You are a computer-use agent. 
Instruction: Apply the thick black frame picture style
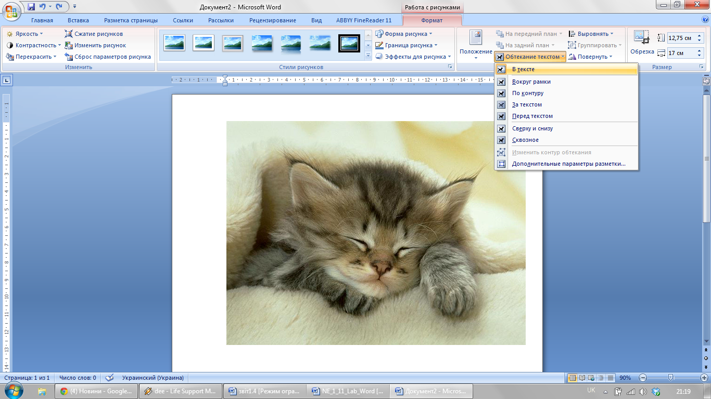click(x=349, y=43)
